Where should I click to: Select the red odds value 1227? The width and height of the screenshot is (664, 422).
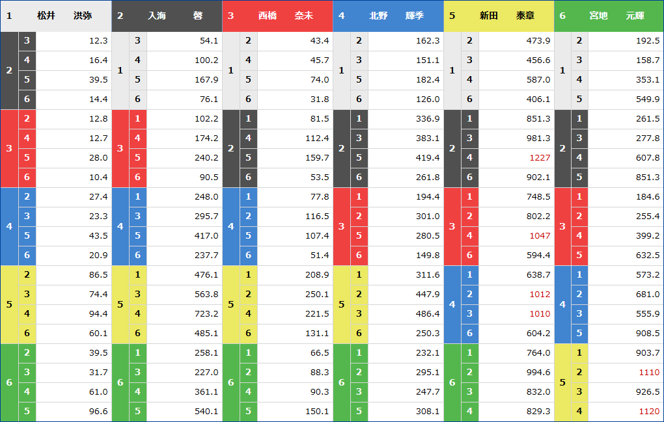click(540, 158)
